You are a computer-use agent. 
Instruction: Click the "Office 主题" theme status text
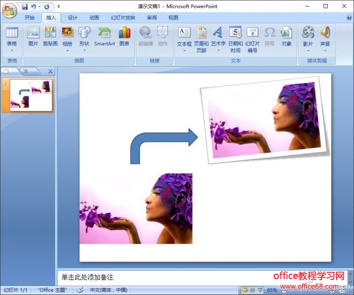coord(52,290)
